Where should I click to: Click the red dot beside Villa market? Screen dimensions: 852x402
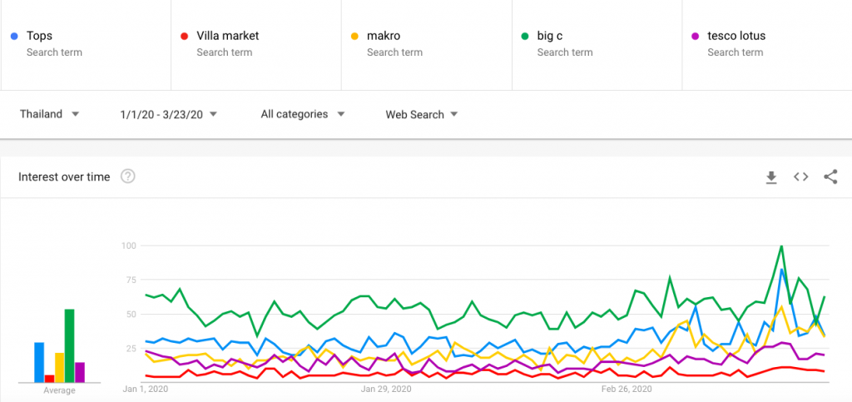coord(184,37)
